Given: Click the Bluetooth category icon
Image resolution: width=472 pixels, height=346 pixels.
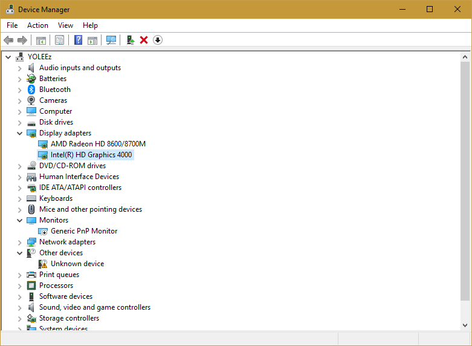Looking at the screenshot, I should tap(31, 90).
